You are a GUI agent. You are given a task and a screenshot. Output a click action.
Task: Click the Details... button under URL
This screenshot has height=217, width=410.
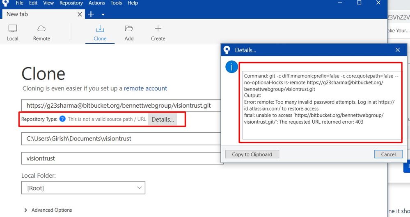click(163, 120)
